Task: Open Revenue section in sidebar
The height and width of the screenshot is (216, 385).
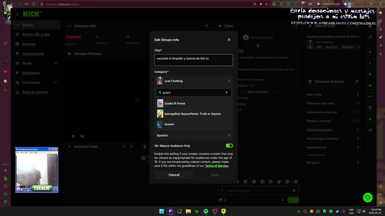Action: coord(29,44)
